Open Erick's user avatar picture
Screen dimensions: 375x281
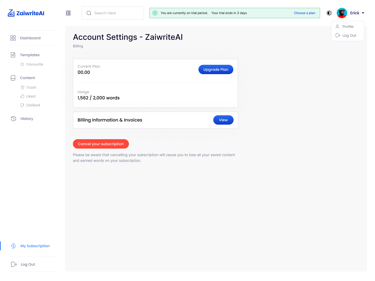click(x=342, y=13)
